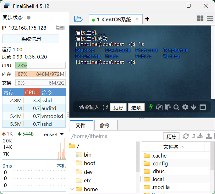Refresh the file list icon

click(x=186, y=136)
